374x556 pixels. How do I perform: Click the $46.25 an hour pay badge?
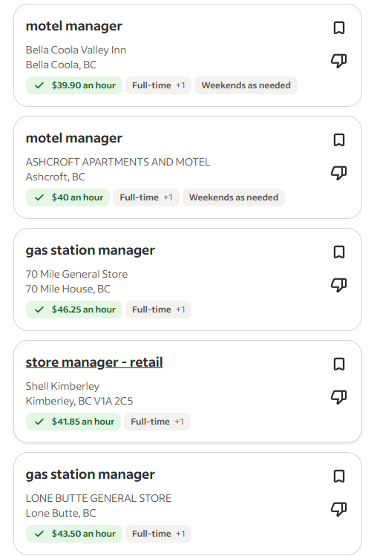[74, 310]
